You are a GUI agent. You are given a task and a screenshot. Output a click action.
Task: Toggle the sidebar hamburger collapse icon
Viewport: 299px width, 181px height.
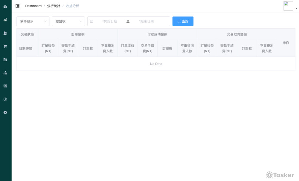[18, 6]
